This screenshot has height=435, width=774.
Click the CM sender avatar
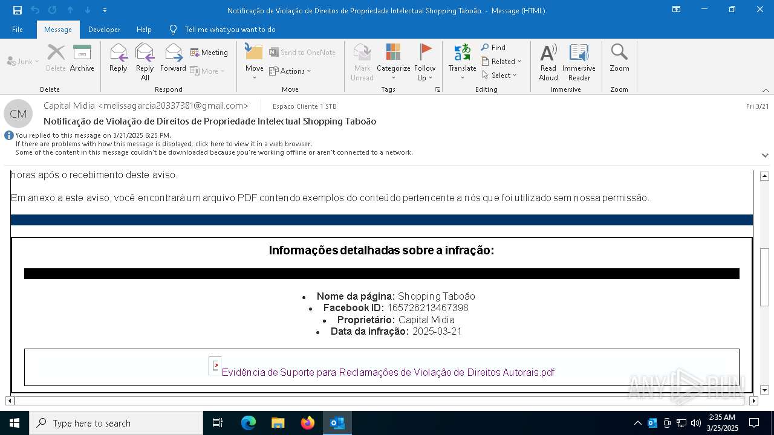pyautogui.click(x=18, y=114)
